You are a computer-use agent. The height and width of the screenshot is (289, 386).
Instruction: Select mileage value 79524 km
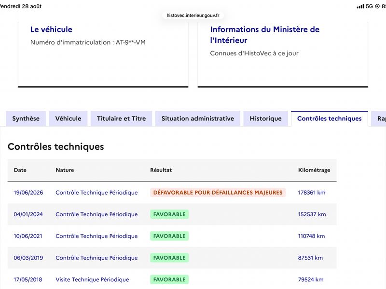(x=311, y=279)
